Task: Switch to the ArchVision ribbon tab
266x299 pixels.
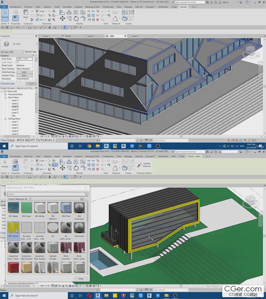Action: (163, 7)
